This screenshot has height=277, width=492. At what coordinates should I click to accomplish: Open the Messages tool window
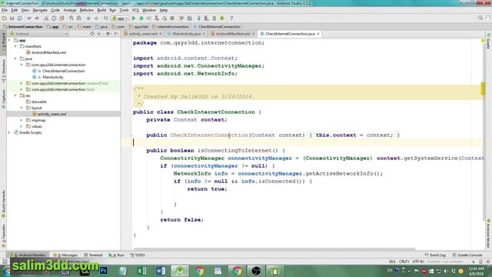(x=65, y=255)
